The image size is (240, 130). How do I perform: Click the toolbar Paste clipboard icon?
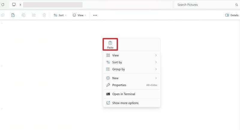click(x=13, y=15)
